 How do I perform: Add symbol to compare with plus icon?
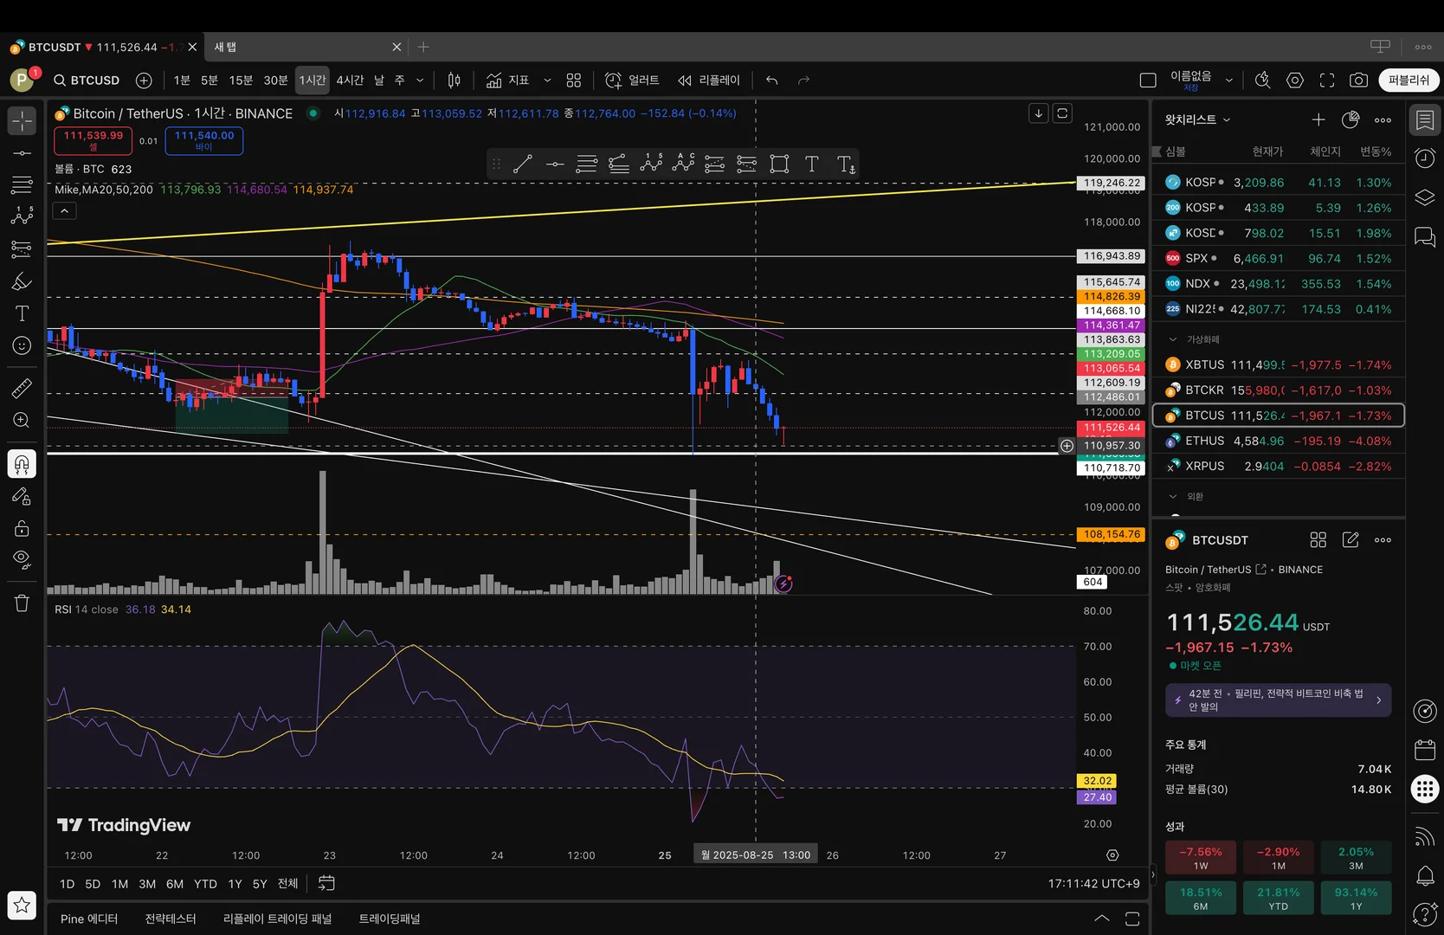144,81
